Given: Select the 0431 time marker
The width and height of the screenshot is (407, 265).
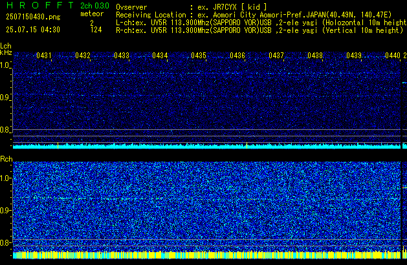Looking at the screenshot, I should click(43, 56).
